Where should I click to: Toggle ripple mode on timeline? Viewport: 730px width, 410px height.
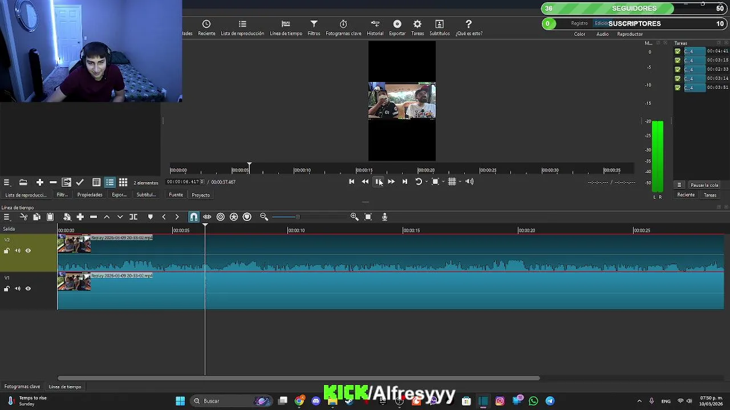[x=221, y=217]
